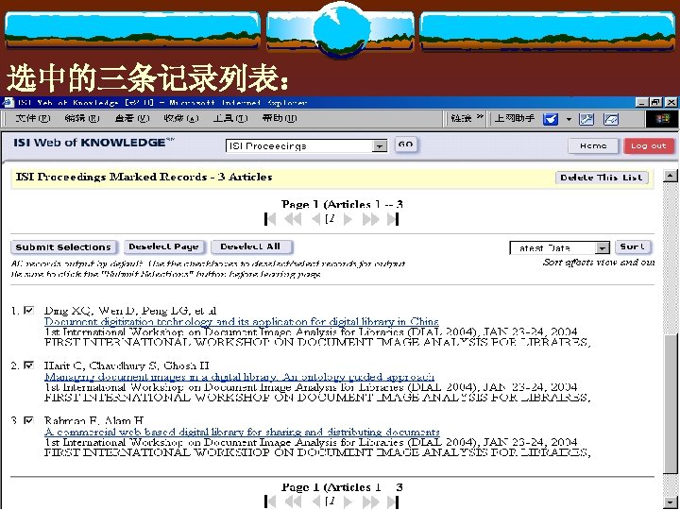This screenshot has height=510, width=680.
Task: Jump forward ten pages in top pager
Action: point(371,219)
